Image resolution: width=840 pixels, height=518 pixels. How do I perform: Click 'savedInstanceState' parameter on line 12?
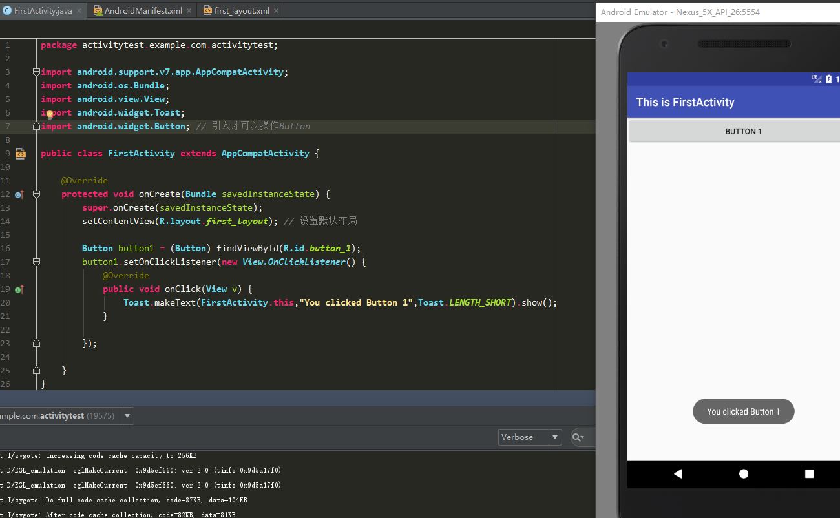(x=268, y=194)
